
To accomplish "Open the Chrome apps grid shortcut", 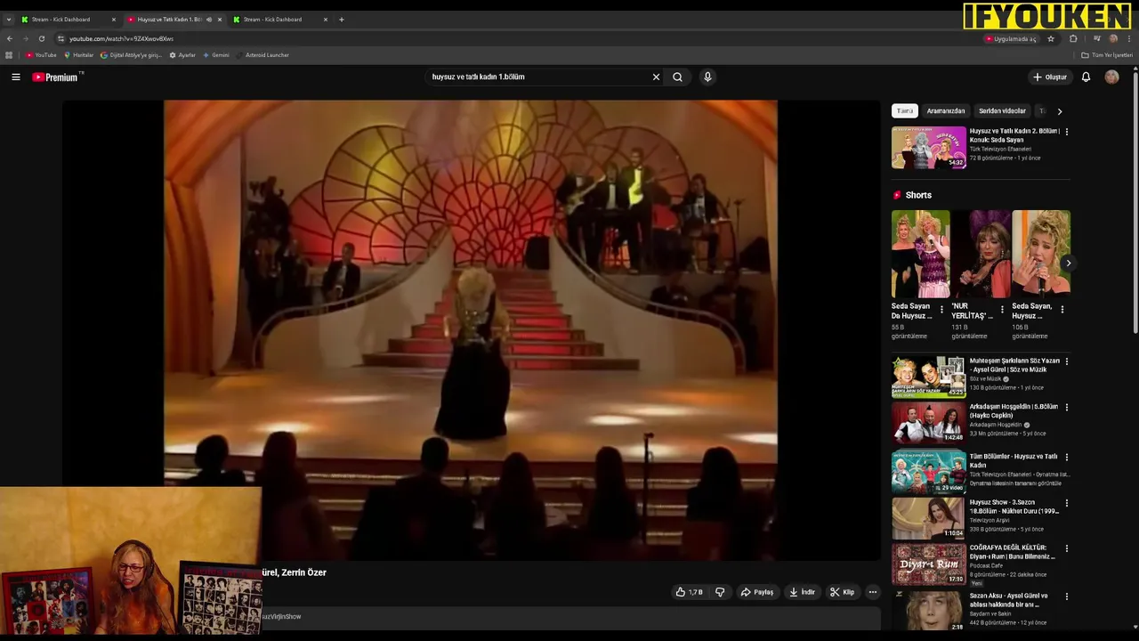I will pyautogui.click(x=9, y=55).
